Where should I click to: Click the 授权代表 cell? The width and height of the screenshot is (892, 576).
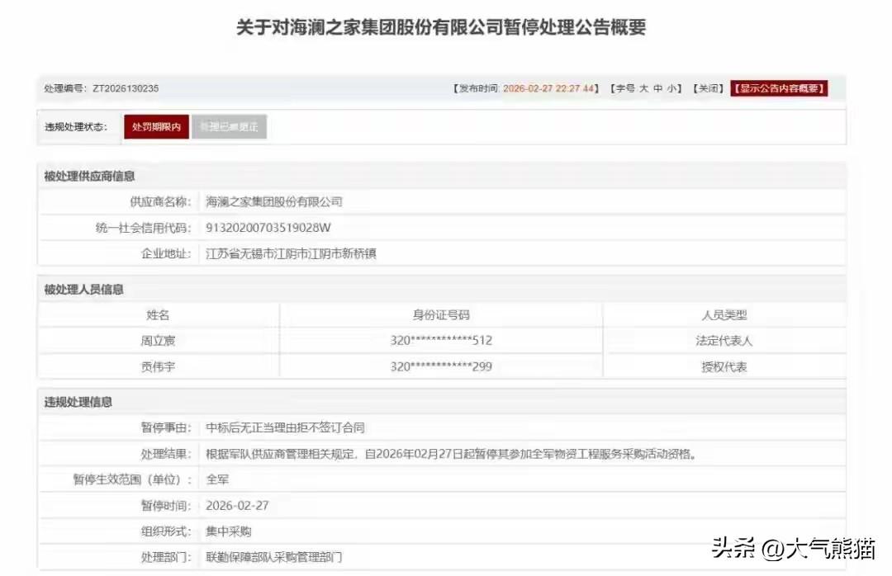click(724, 366)
